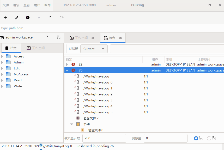This screenshot has height=150, width=224.
Task: Select the ascending sort radio button
Action: pyautogui.click(x=196, y=138)
